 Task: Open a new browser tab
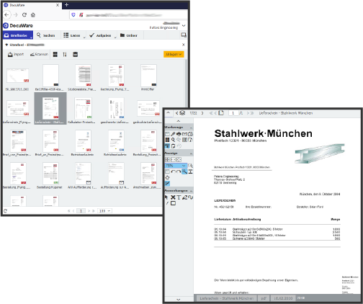click(66, 4)
